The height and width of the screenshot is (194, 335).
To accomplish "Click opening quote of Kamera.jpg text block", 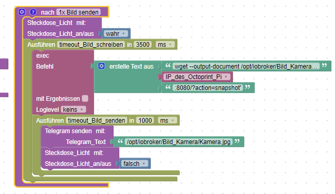I will pos(120,141).
